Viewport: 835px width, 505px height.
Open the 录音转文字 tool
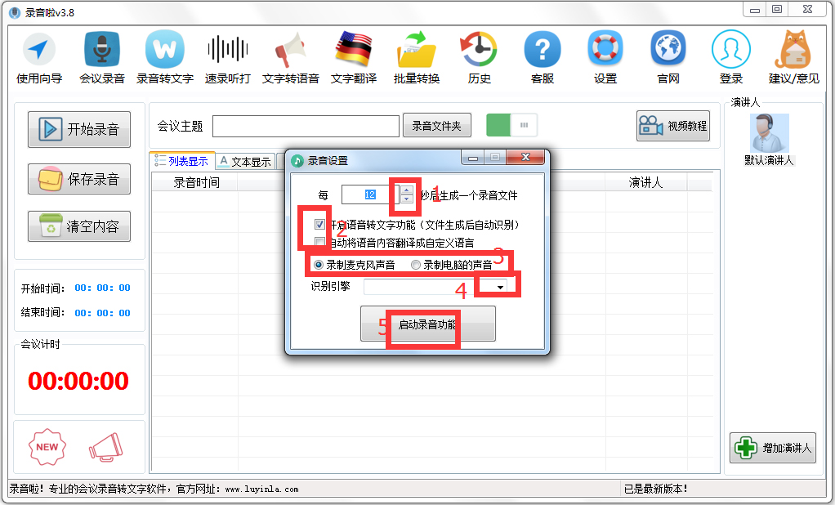coord(164,49)
